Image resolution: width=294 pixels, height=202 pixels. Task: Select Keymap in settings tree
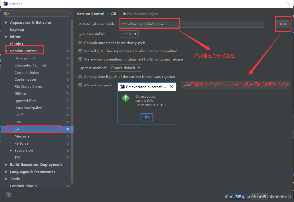[x=17, y=30]
